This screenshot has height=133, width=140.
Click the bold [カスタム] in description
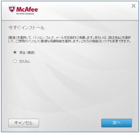115,38
